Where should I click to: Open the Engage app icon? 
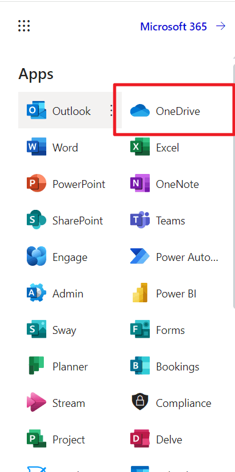coord(37,256)
